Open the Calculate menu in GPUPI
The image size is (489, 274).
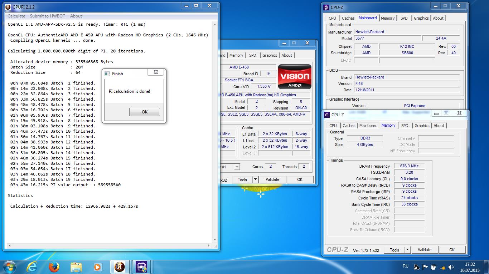16,16
